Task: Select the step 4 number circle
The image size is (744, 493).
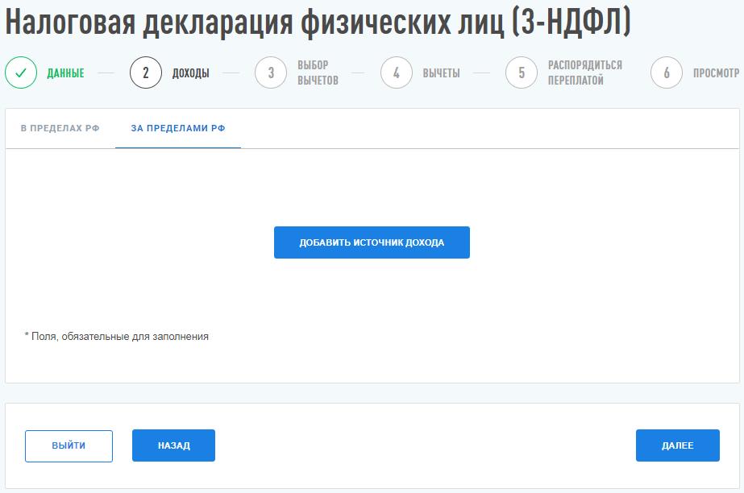Action: (397, 73)
